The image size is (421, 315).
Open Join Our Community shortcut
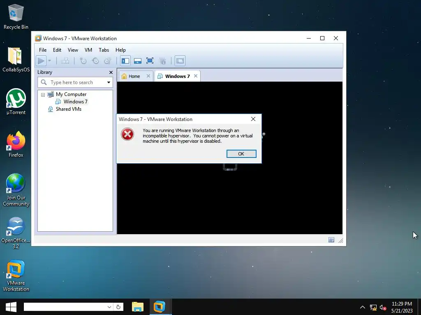coord(16,190)
